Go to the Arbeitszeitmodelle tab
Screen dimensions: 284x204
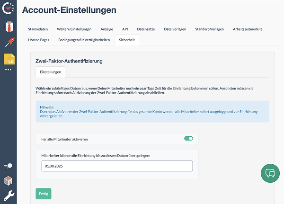click(248, 29)
